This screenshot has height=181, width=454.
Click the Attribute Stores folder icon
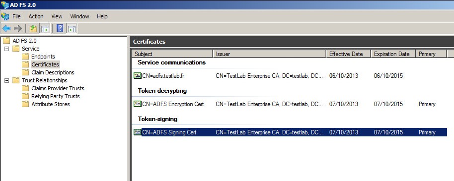[25, 104]
